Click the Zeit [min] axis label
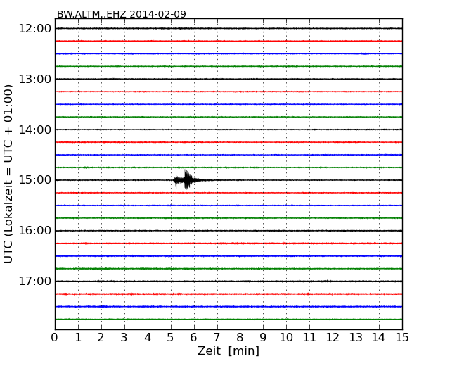This screenshot has height=366, width=457. pyautogui.click(x=228, y=351)
